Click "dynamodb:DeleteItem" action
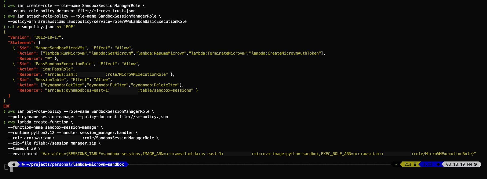This screenshot has width=487, height=179. click(155, 85)
